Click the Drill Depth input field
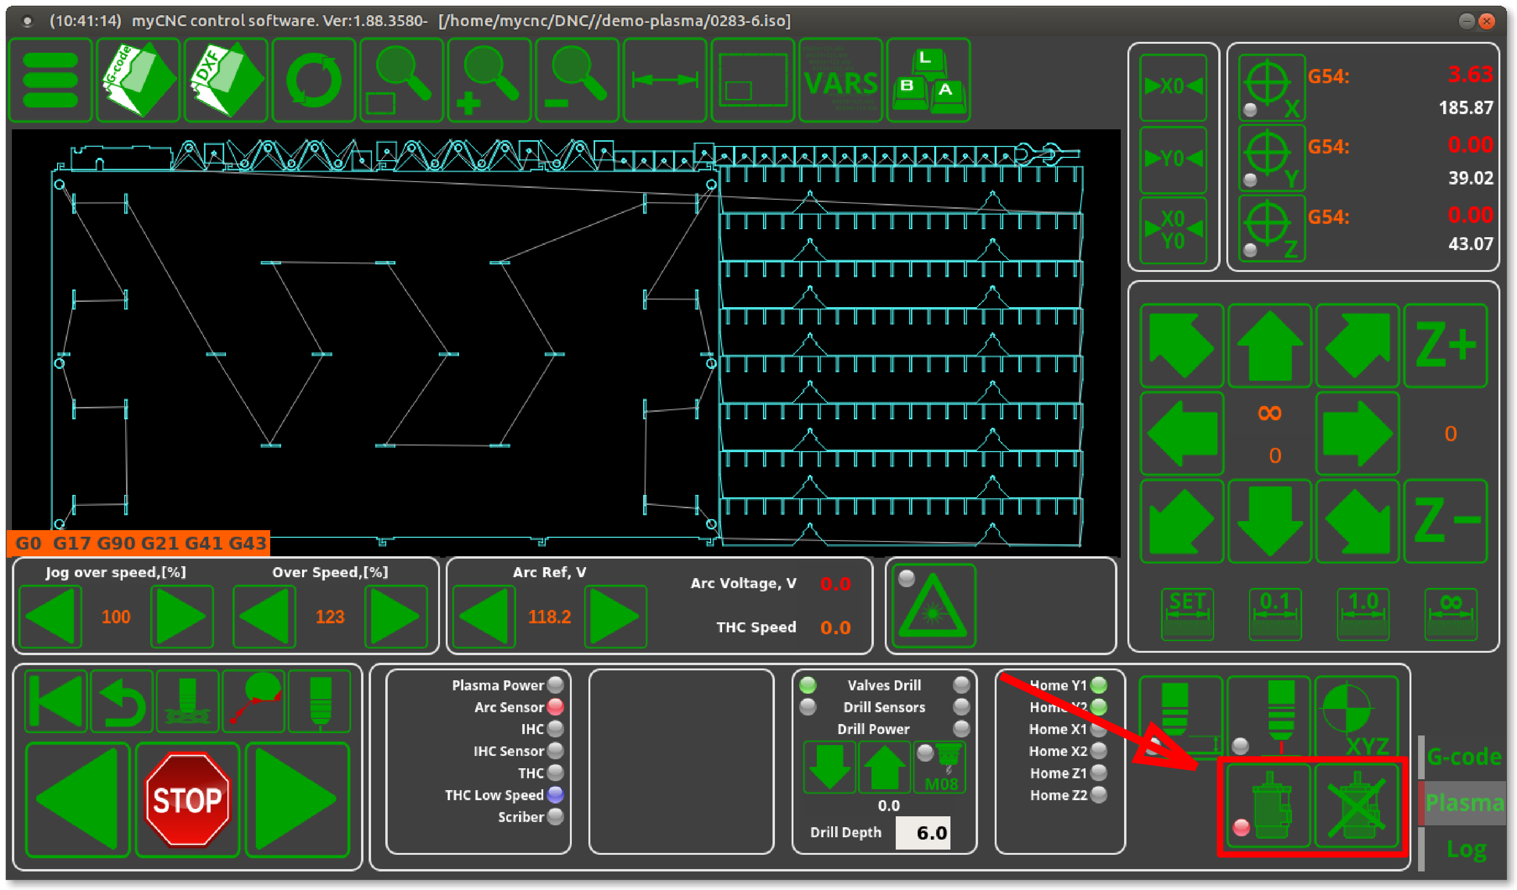Viewport: 1517px width, 890px height. (923, 832)
